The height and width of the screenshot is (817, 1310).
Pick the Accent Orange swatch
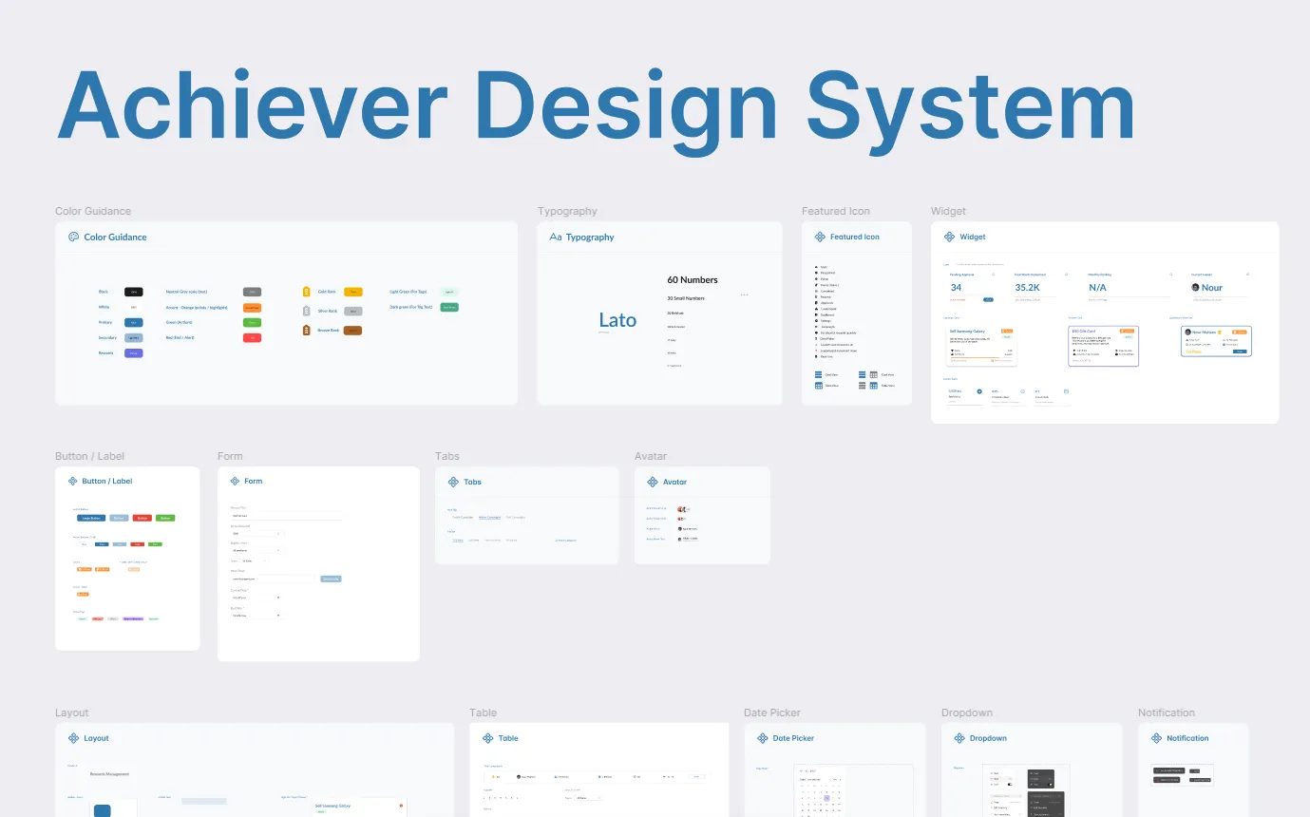point(252,307)
